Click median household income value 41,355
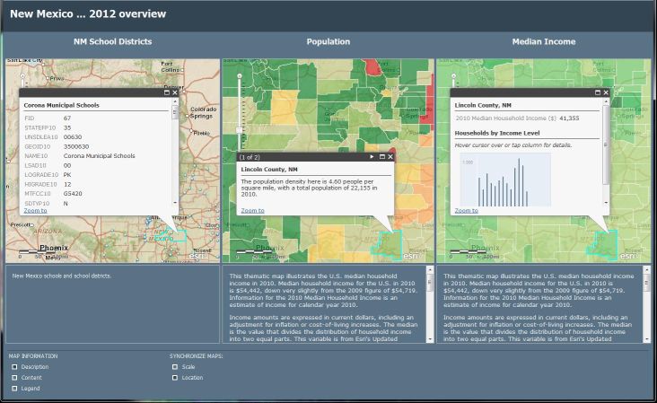The height and width of the screenshot is (403, 657). 569,118
